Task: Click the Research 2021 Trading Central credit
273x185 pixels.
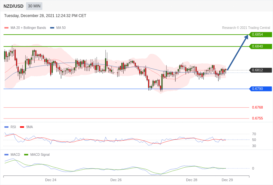Action: [246, 28]
